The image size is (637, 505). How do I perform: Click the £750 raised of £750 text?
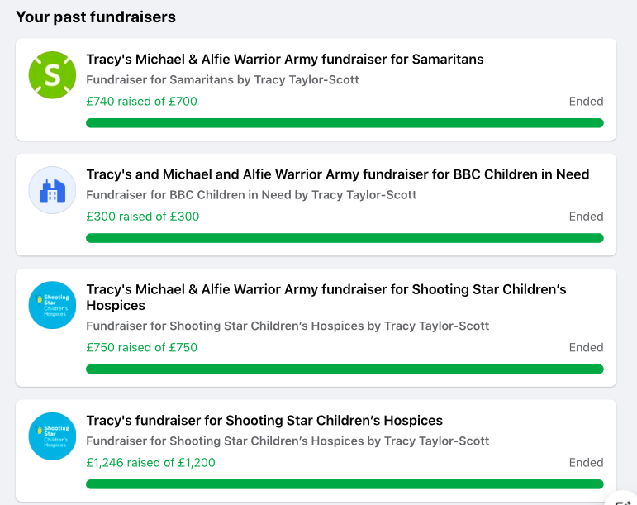pos(141,347)
